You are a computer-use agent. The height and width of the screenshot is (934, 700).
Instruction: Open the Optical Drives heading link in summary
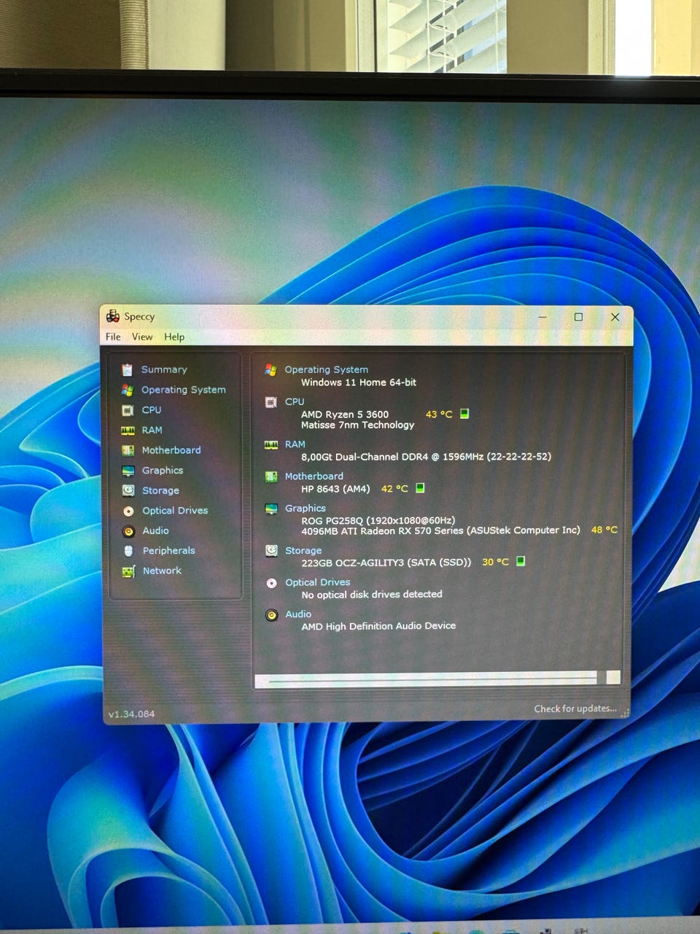pos(318,582)
